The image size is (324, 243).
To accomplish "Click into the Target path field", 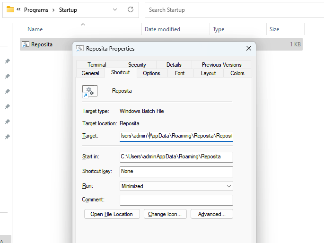I will tap(176, 136).
